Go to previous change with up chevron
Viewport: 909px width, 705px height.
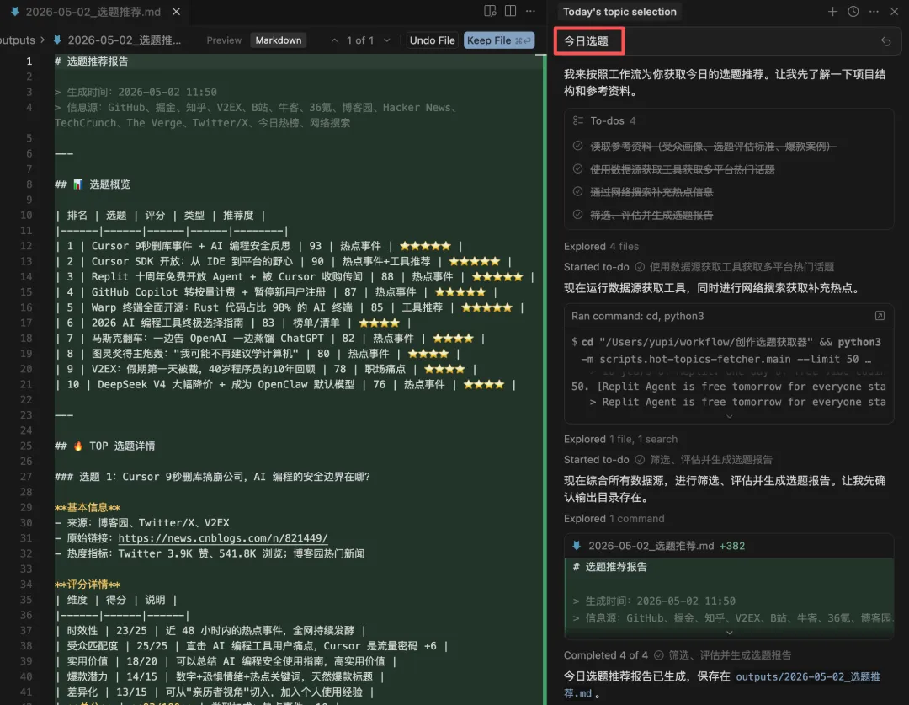pos(334,40)
